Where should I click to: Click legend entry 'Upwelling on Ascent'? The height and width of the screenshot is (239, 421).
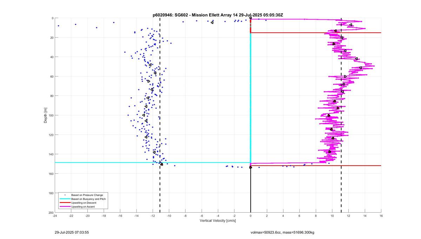(x=83, y=207)
